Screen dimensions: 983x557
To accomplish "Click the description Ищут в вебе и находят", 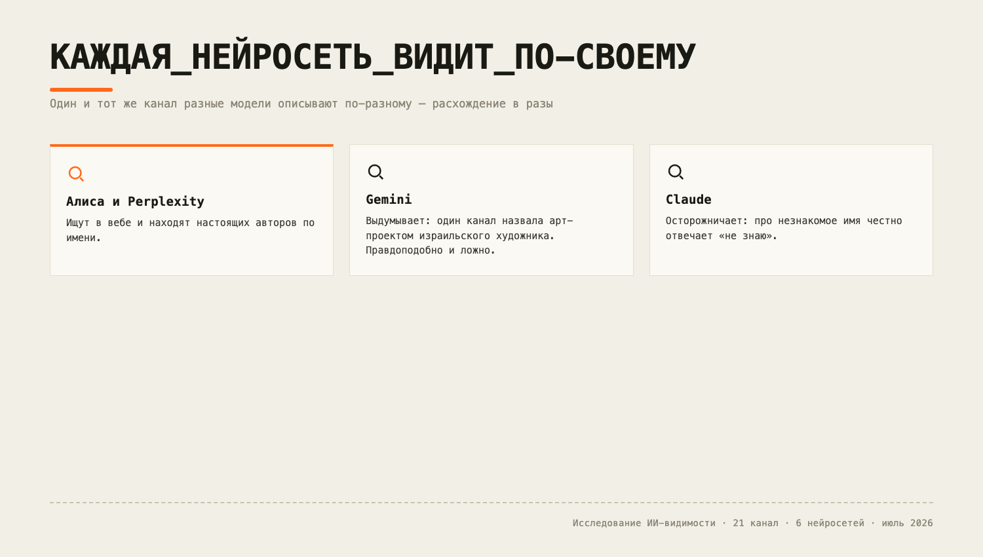I will click(190, 230).
